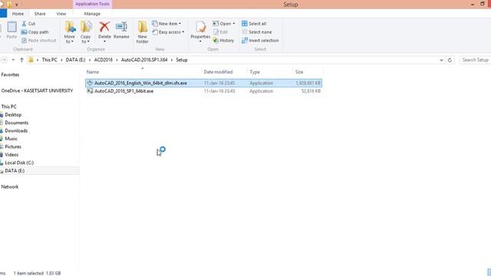Expand the Delete options arrow

[x=104, y=41]
